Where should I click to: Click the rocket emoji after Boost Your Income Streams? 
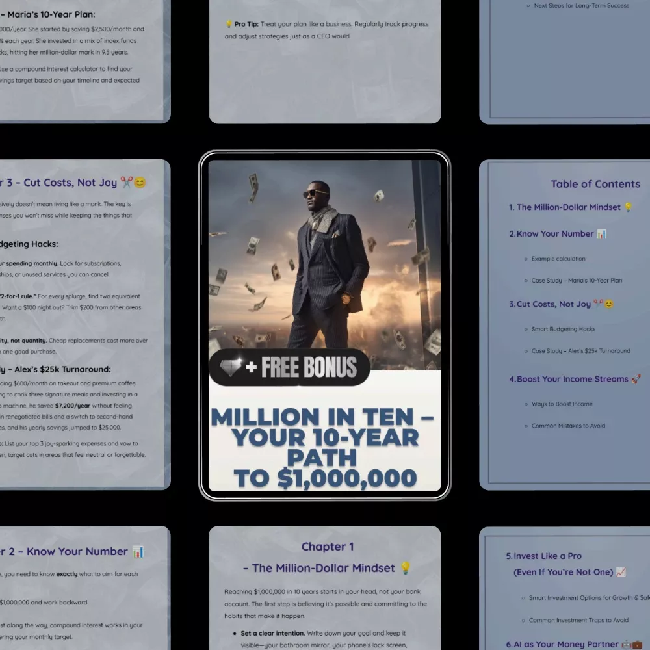[636, 379]
